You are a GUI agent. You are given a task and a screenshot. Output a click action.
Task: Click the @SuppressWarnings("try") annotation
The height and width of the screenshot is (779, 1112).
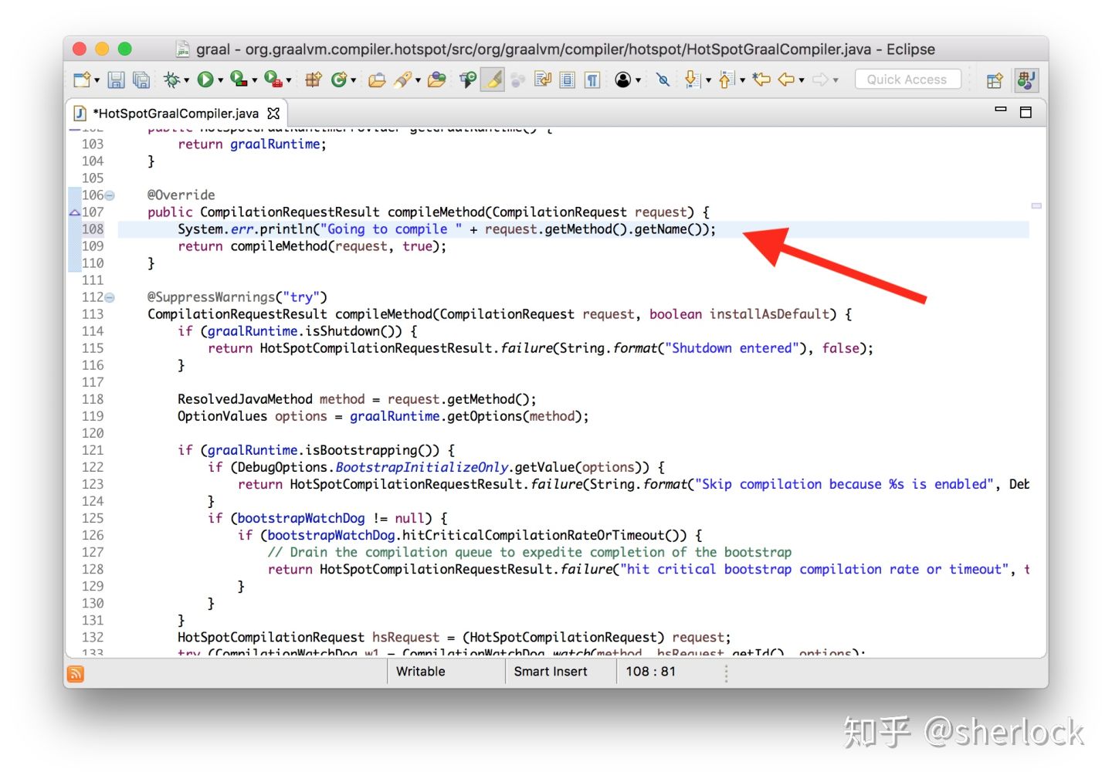(x=237, y=297)
